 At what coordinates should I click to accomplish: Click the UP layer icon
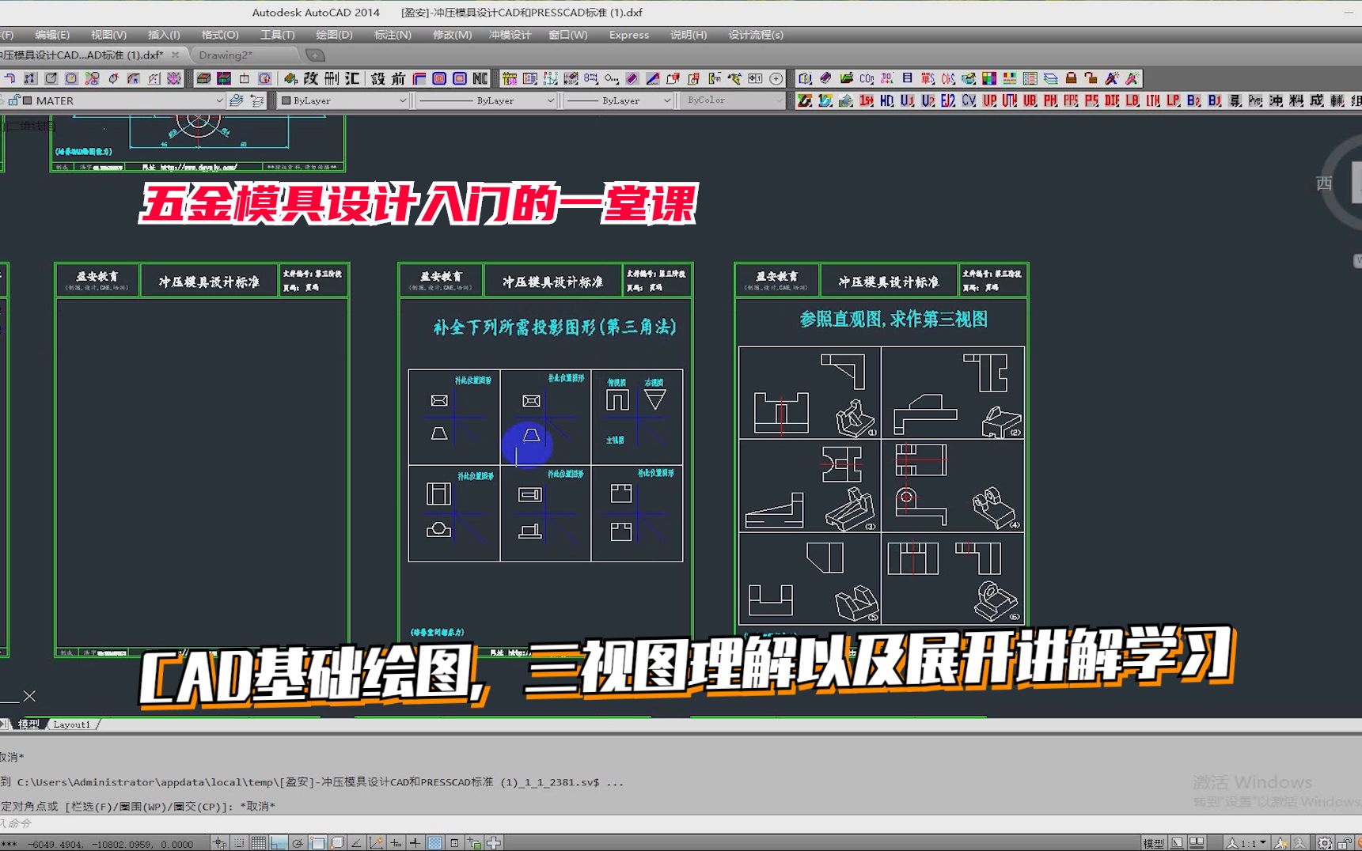tap(990, 100)
